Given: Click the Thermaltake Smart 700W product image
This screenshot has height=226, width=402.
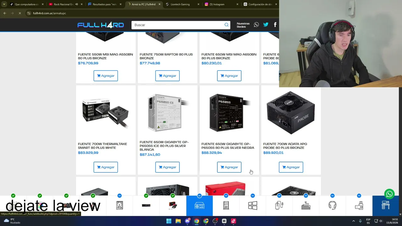Looking at the screenshot, I should click(106, 113).
